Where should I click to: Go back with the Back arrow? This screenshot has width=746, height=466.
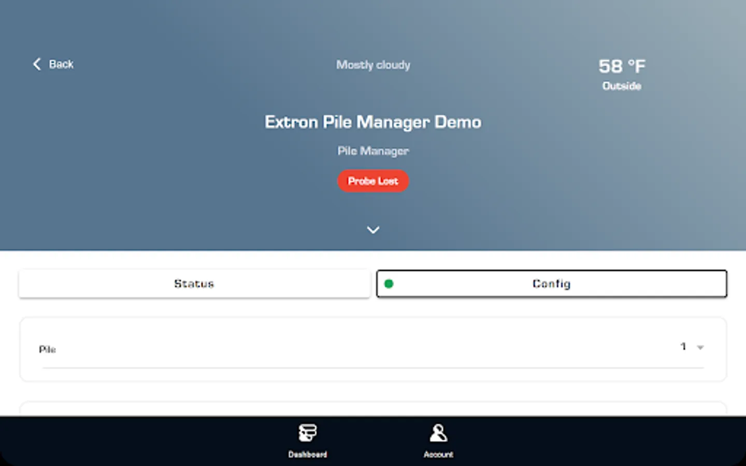(37, 64)
